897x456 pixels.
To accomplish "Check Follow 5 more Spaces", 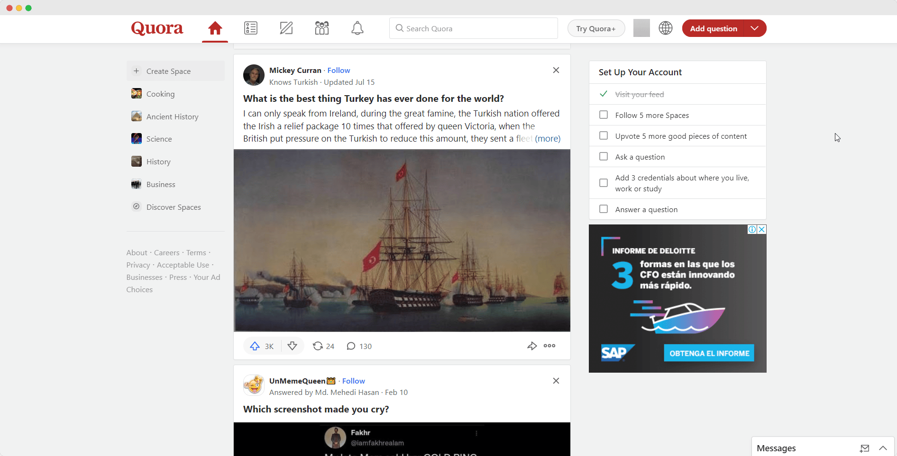I will point(604,115).
